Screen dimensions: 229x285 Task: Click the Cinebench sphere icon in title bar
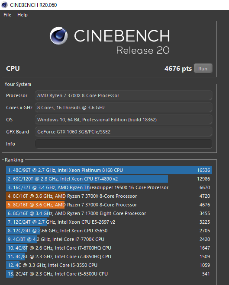(4, 5)
